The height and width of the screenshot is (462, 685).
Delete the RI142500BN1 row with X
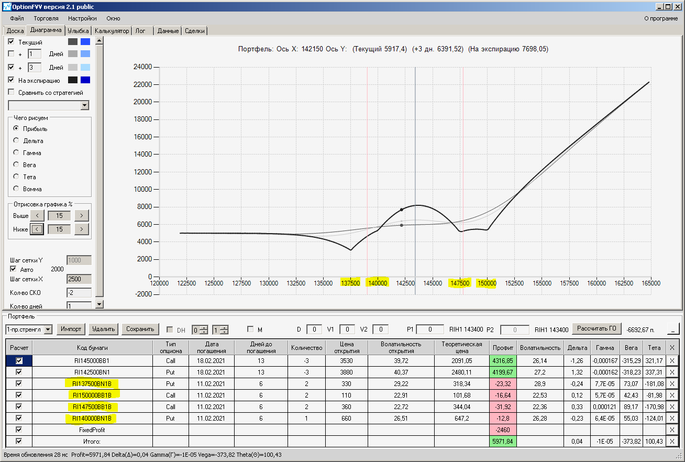point(672,372)
